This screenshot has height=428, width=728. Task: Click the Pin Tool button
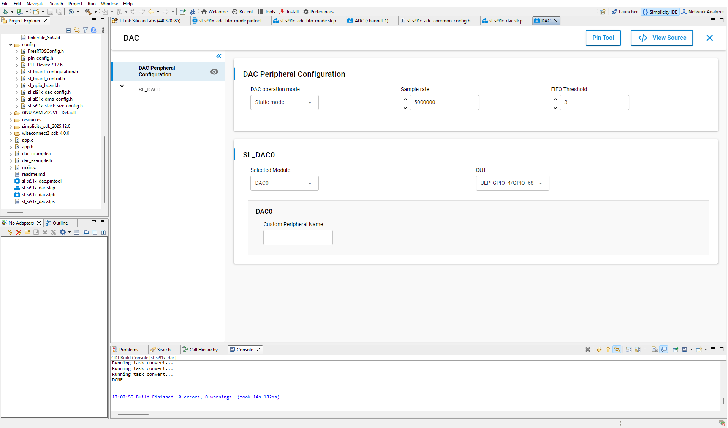603,38
